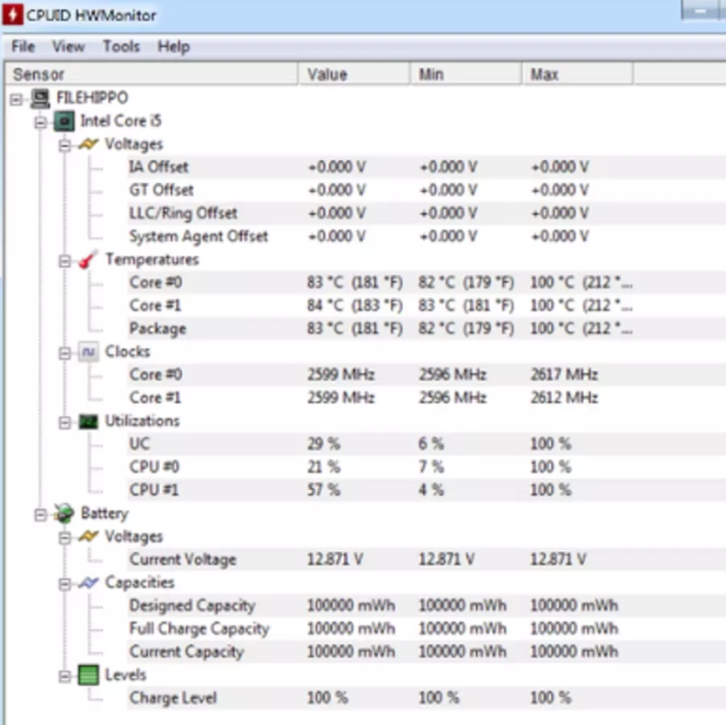Click the Utilizations green monitor icon

pyautogui.click(x=89, y=421)
